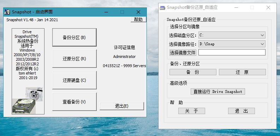280x136 pixels.
Task: Minimize the Snapshot 启动界面 window
Action: [x=106, y=12]
